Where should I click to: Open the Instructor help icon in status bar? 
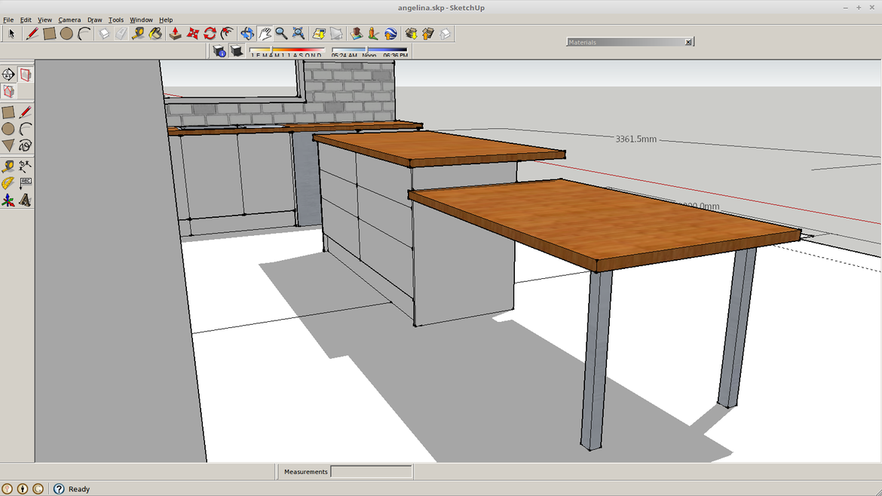coord(59,488)
